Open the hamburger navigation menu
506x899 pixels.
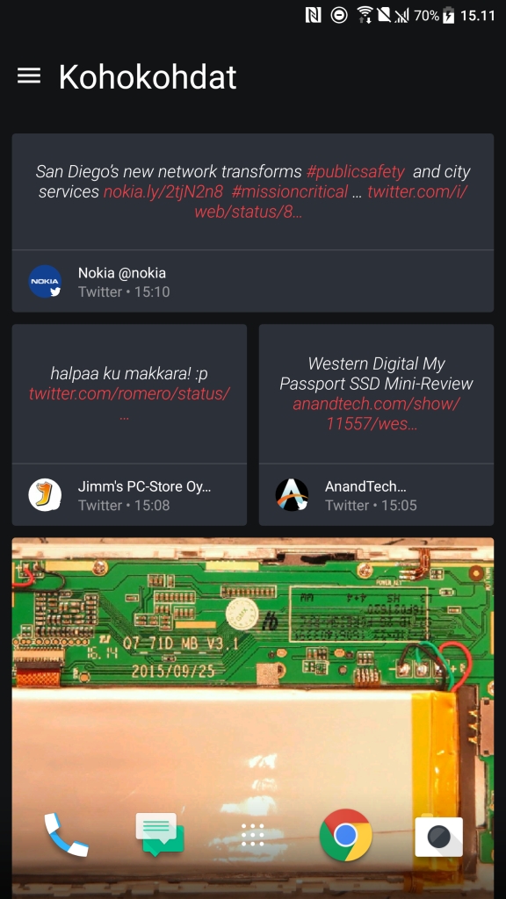click(x=29, y=76)
